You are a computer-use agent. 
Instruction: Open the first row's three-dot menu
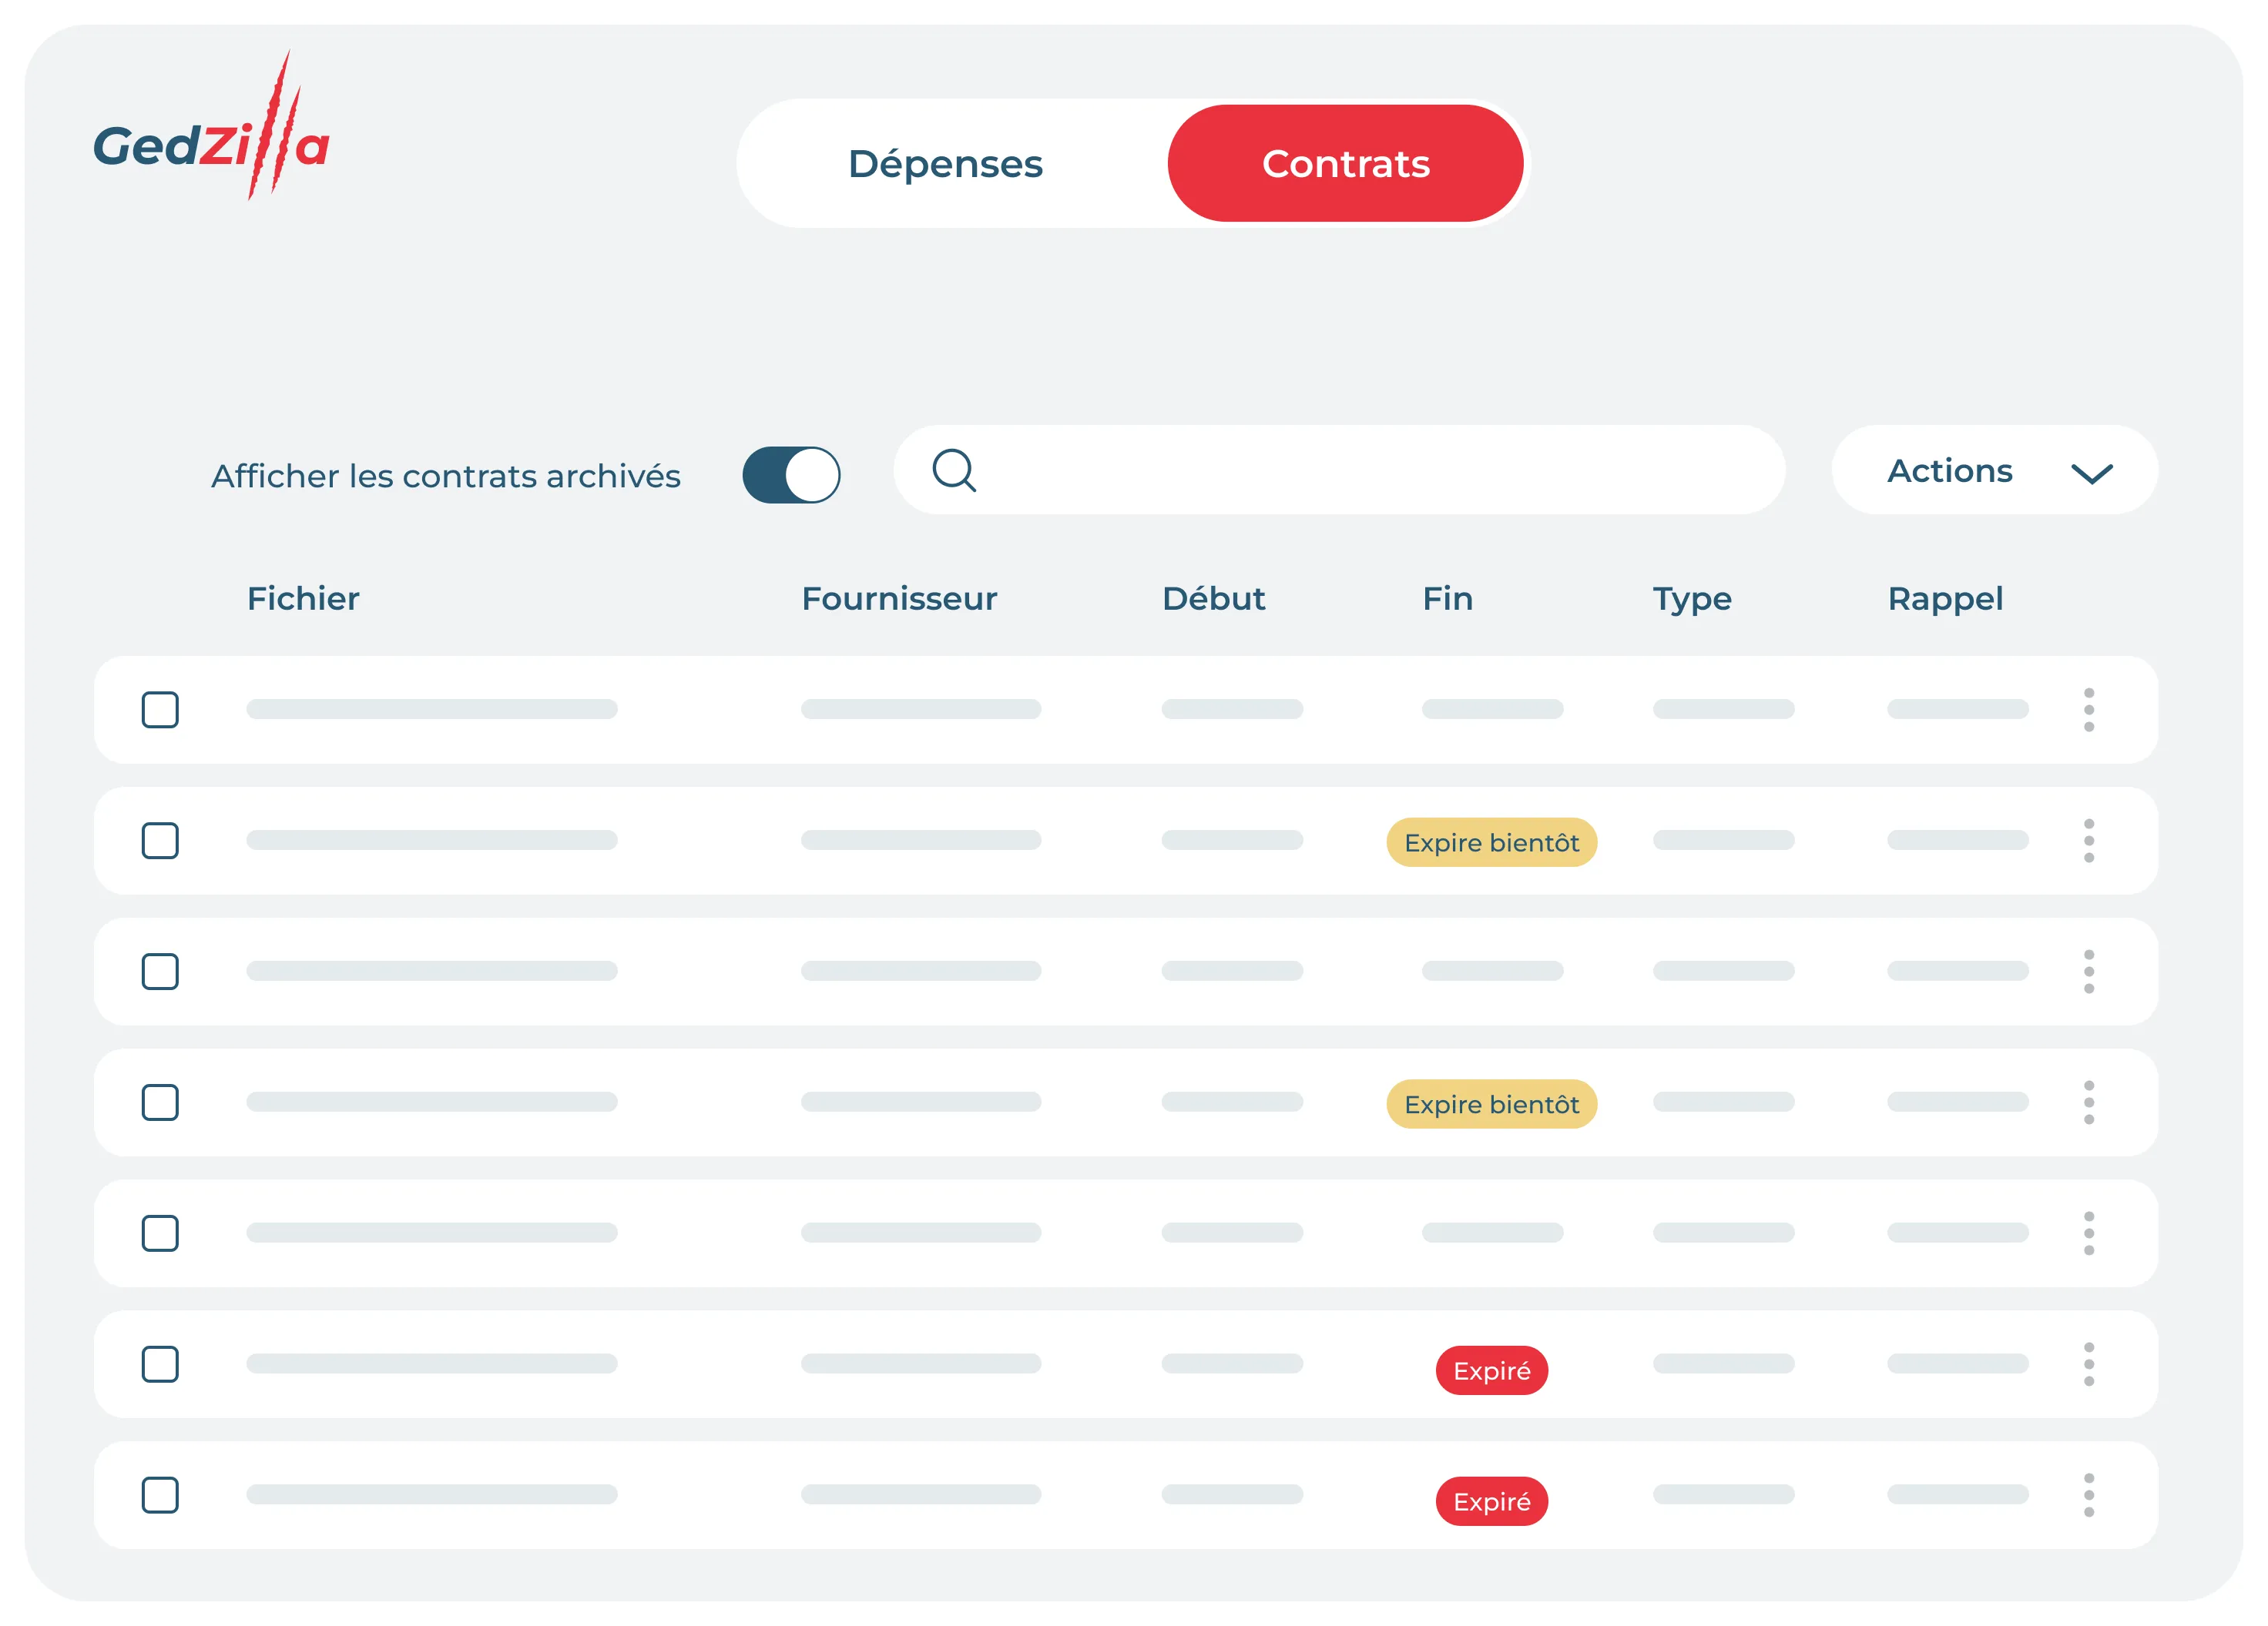click(x=2089, y=710)
